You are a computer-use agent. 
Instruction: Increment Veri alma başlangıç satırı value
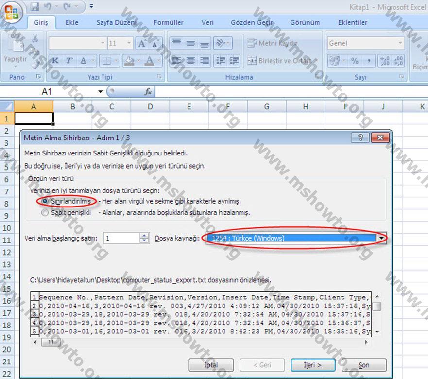(x=144, y=235)
